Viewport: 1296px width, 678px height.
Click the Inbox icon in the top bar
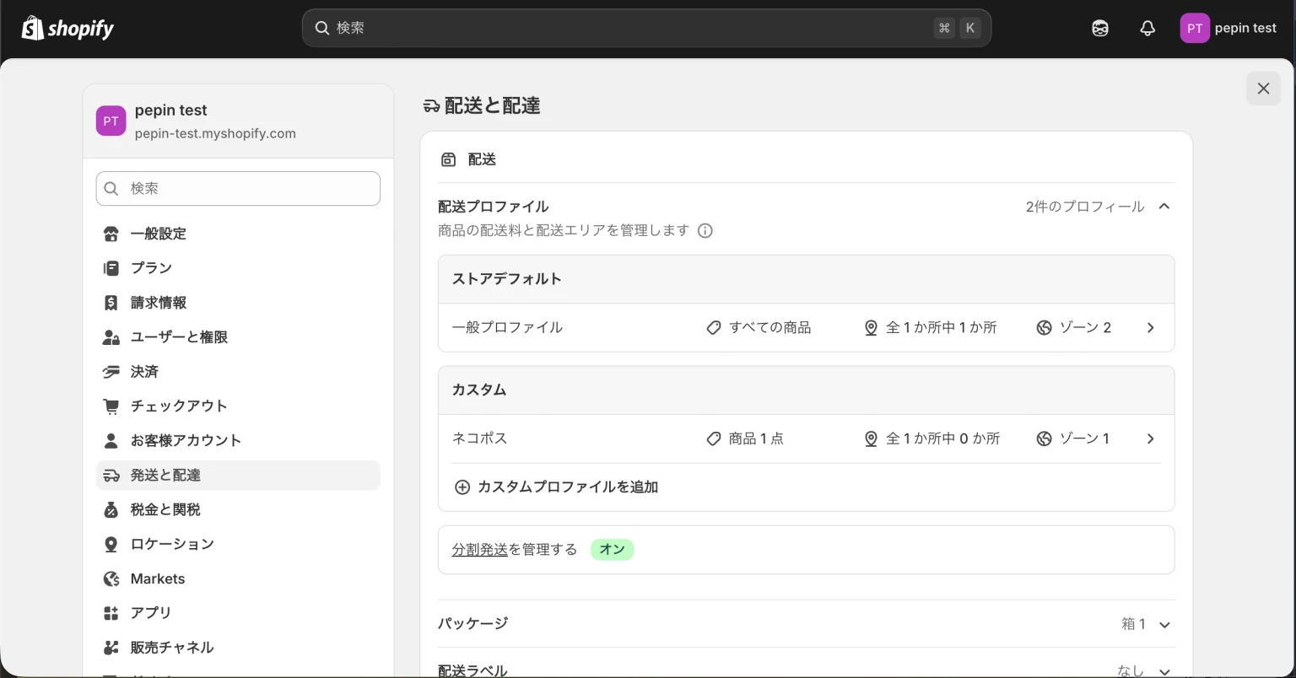pos(1099,28)
